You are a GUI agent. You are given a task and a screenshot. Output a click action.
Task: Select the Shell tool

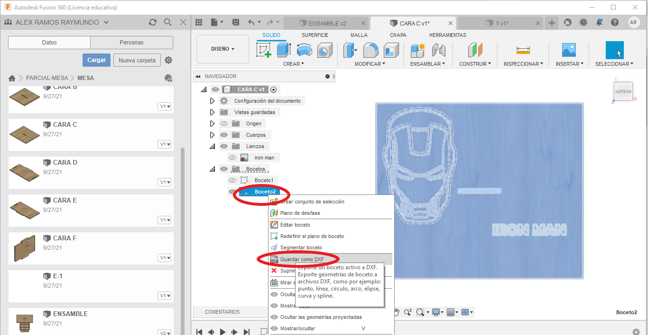(391, 50)
